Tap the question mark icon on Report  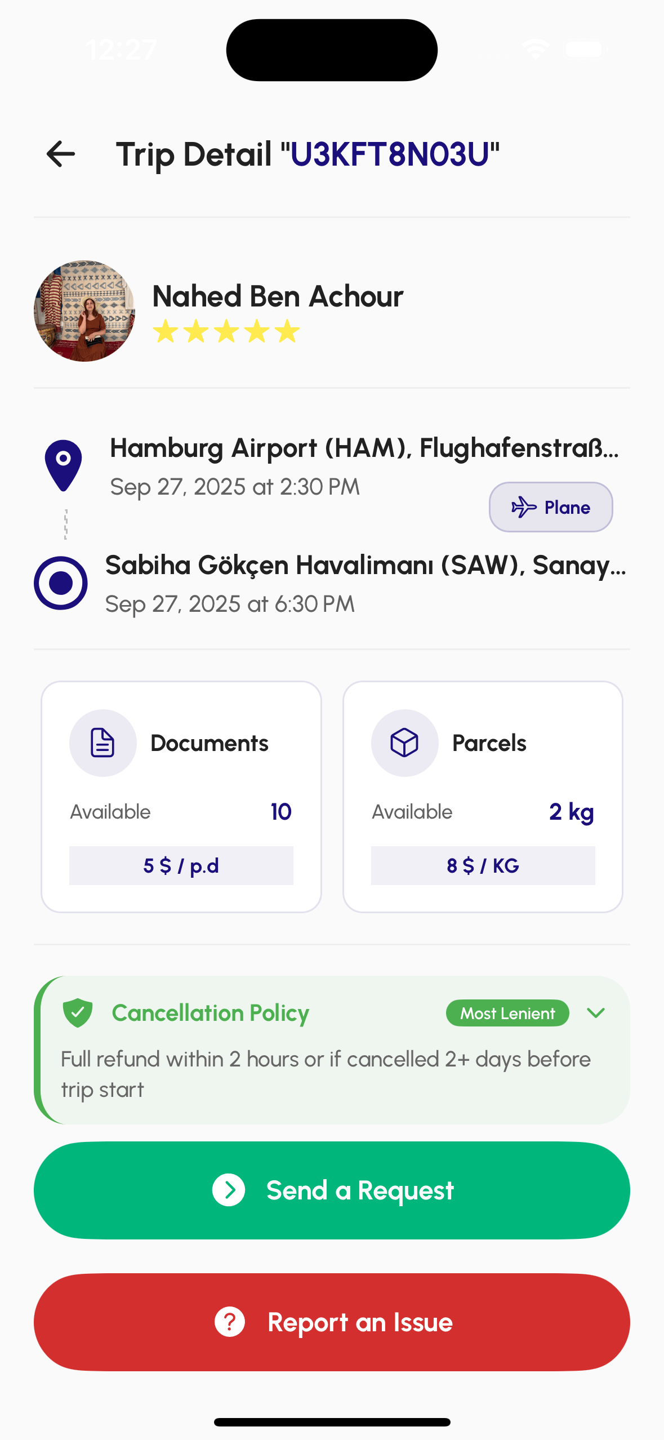coord(230,1322)
